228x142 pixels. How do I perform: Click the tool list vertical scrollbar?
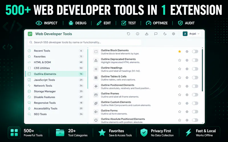click(202, 70)
